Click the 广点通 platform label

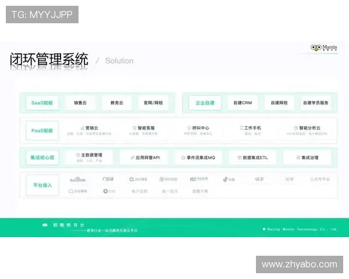click(x=108, y=179)
